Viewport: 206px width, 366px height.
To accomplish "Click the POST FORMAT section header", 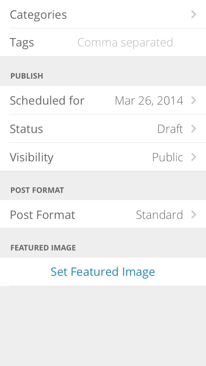I will tap(37, 190).
